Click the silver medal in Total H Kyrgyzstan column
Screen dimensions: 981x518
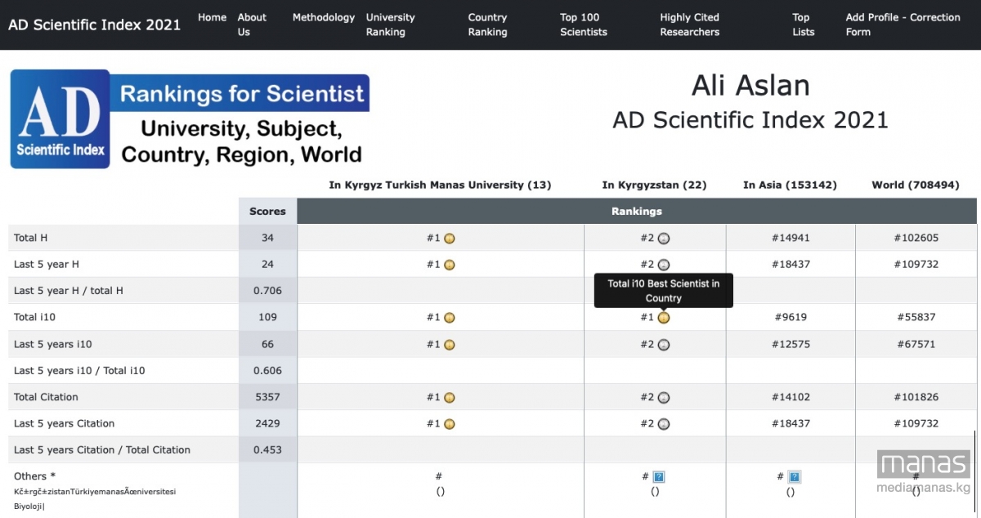[664, 239]
